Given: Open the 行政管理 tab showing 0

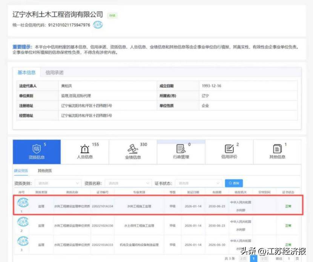Looking at the screenshot, I should pos(181,152).
